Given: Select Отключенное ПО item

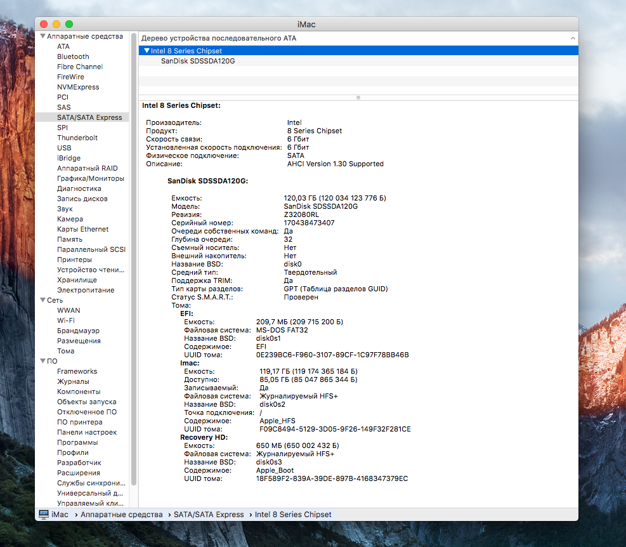Looking at the screenshot, I should [87, 412].
